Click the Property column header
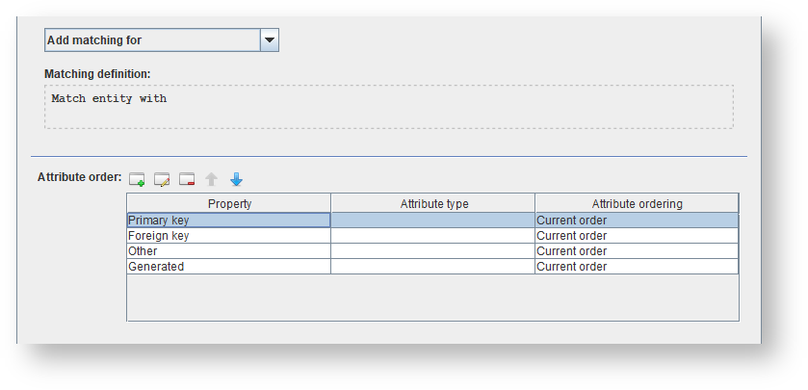The image size is (808, 390). (229, 203)
